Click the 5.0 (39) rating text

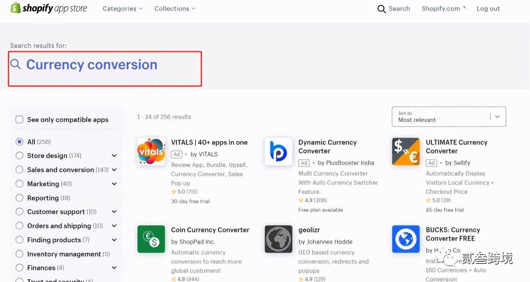pyautogui.click(x=439, y=200)
